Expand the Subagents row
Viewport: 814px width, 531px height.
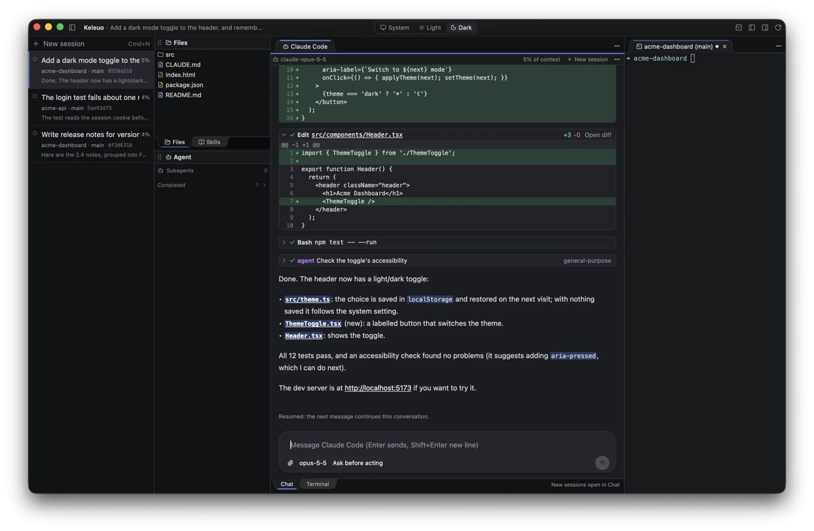click(x=212, y=170)
